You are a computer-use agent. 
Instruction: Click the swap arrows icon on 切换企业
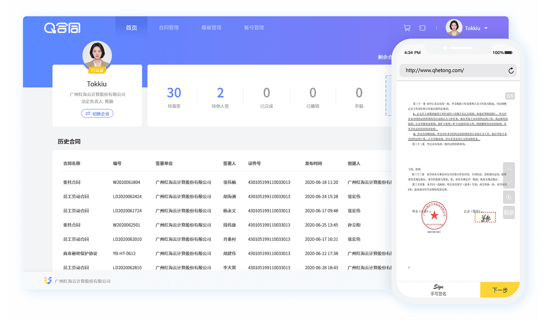tap(88, 114)
